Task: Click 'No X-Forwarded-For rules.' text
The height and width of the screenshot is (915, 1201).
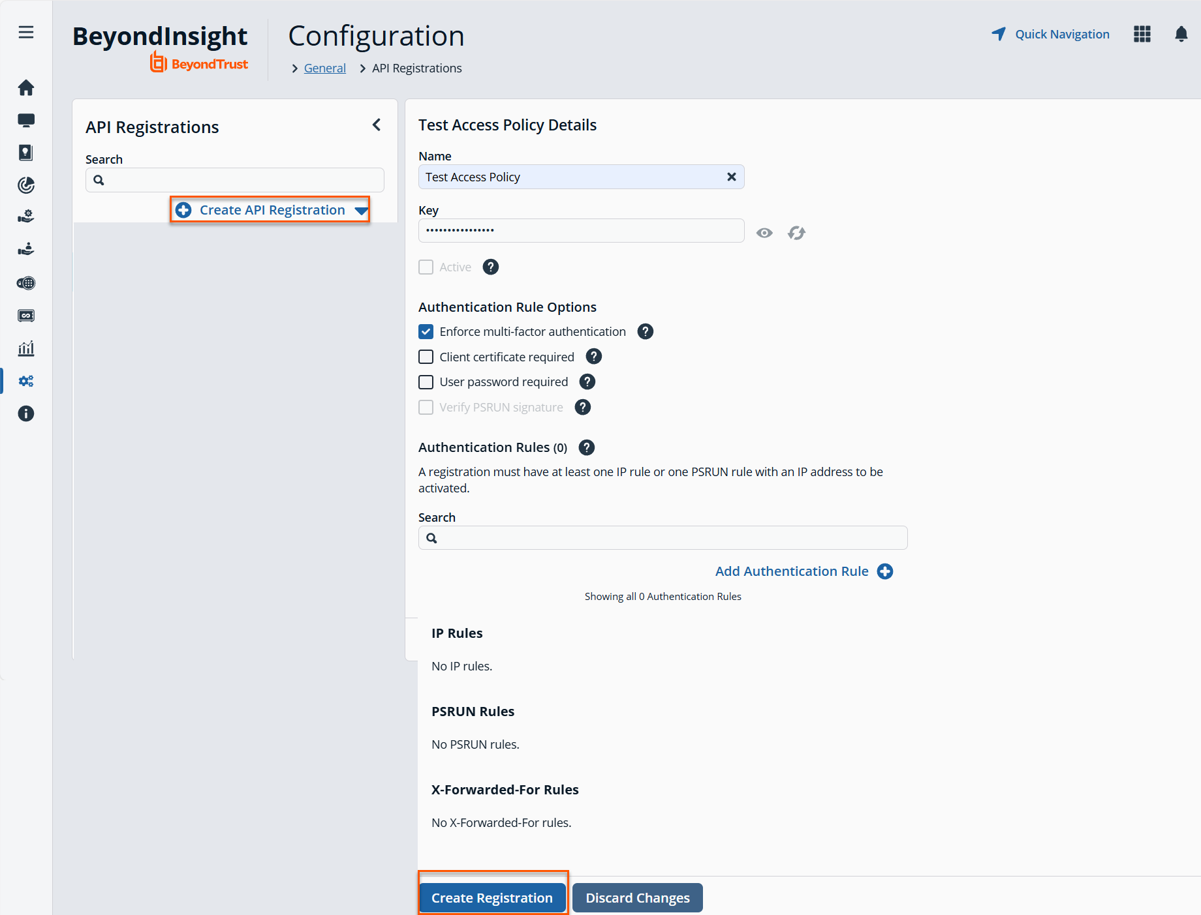Action: pyautogui.click(x=501, y=822)
